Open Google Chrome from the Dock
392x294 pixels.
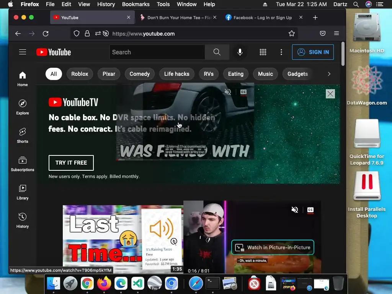87,284
